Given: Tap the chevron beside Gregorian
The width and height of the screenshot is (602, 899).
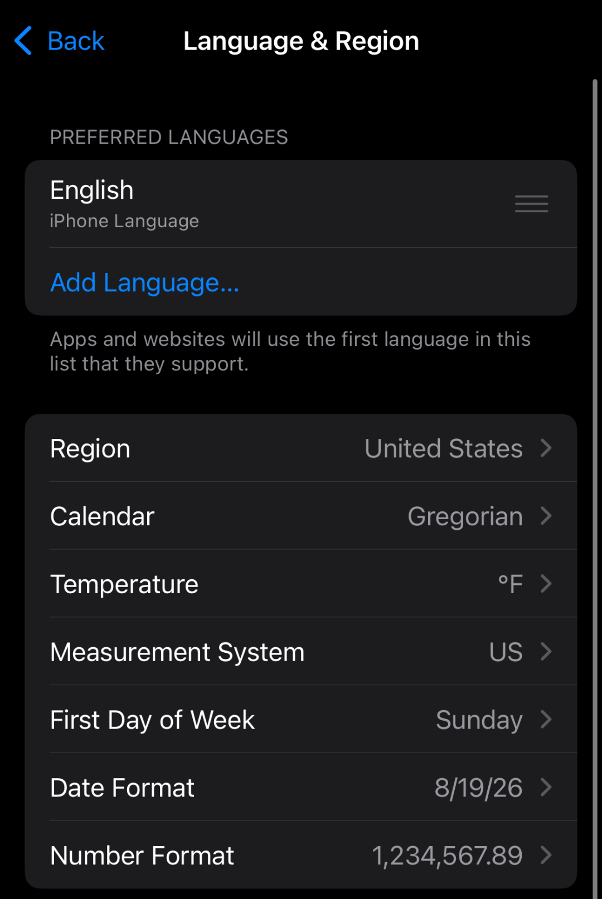Looking at the screenshot, I should [546, 516].
